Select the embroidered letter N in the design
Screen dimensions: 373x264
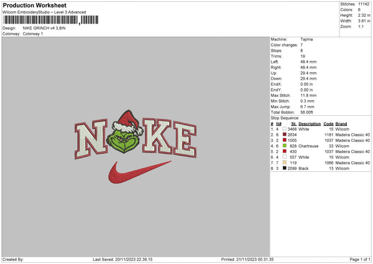coord(91,139)
